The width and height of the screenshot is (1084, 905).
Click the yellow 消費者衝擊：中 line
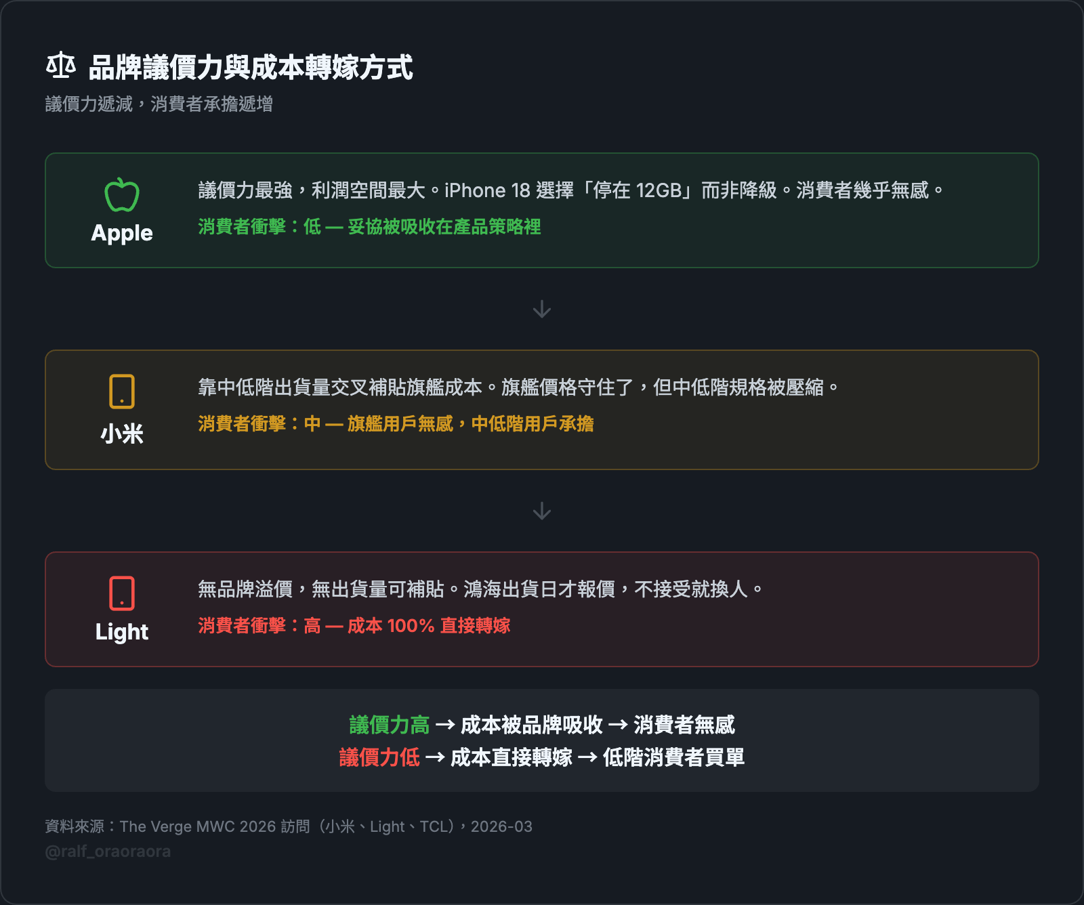point(396,424)
